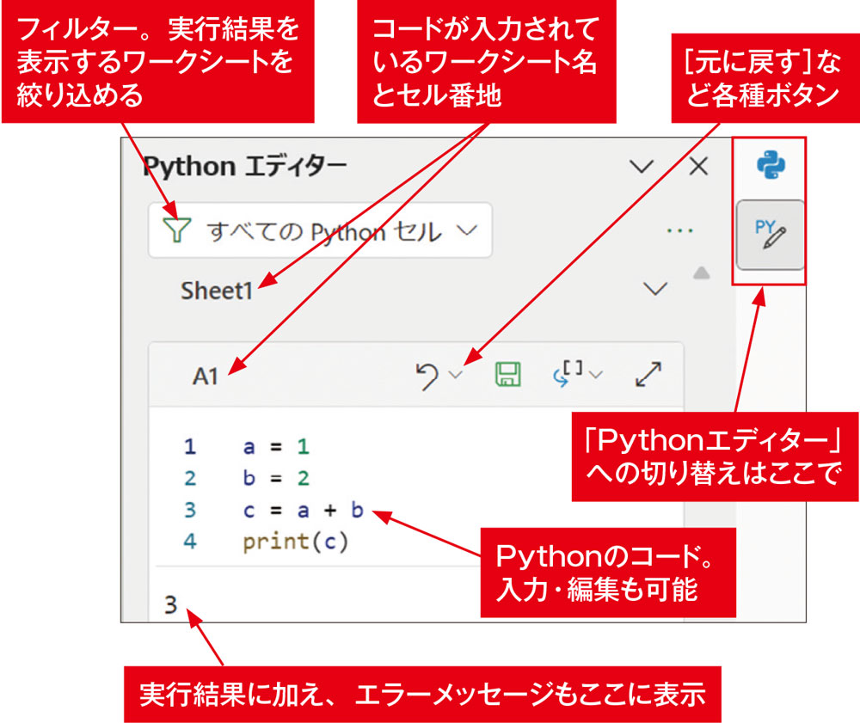Image resolution: width=860 pixels, height=723 pixels.
Task: Open more options via ellipsis icon
Action: tap(680, 230)
